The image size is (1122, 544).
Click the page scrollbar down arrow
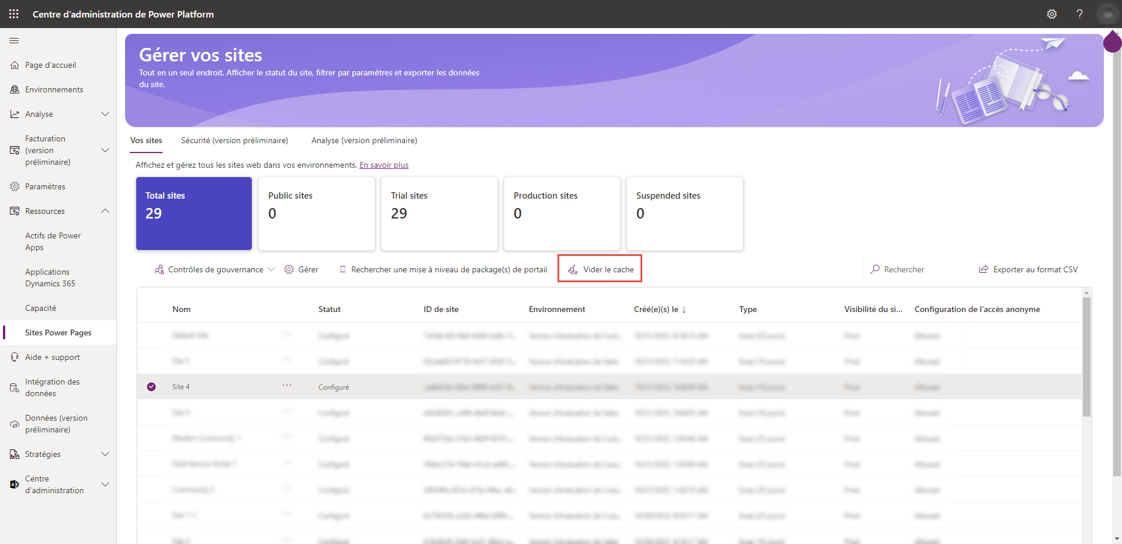1117,539
